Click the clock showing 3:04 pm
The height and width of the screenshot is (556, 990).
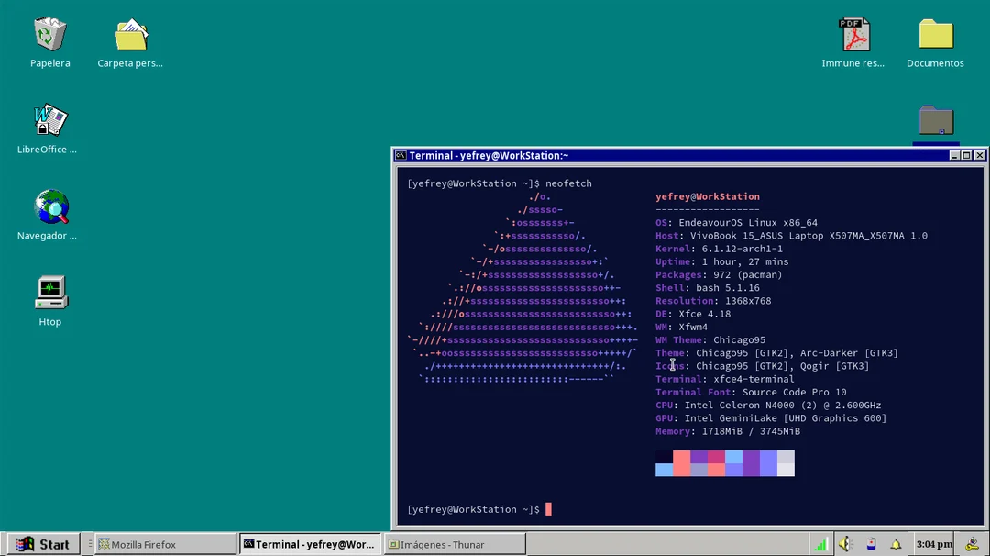(x=933, y=543)
